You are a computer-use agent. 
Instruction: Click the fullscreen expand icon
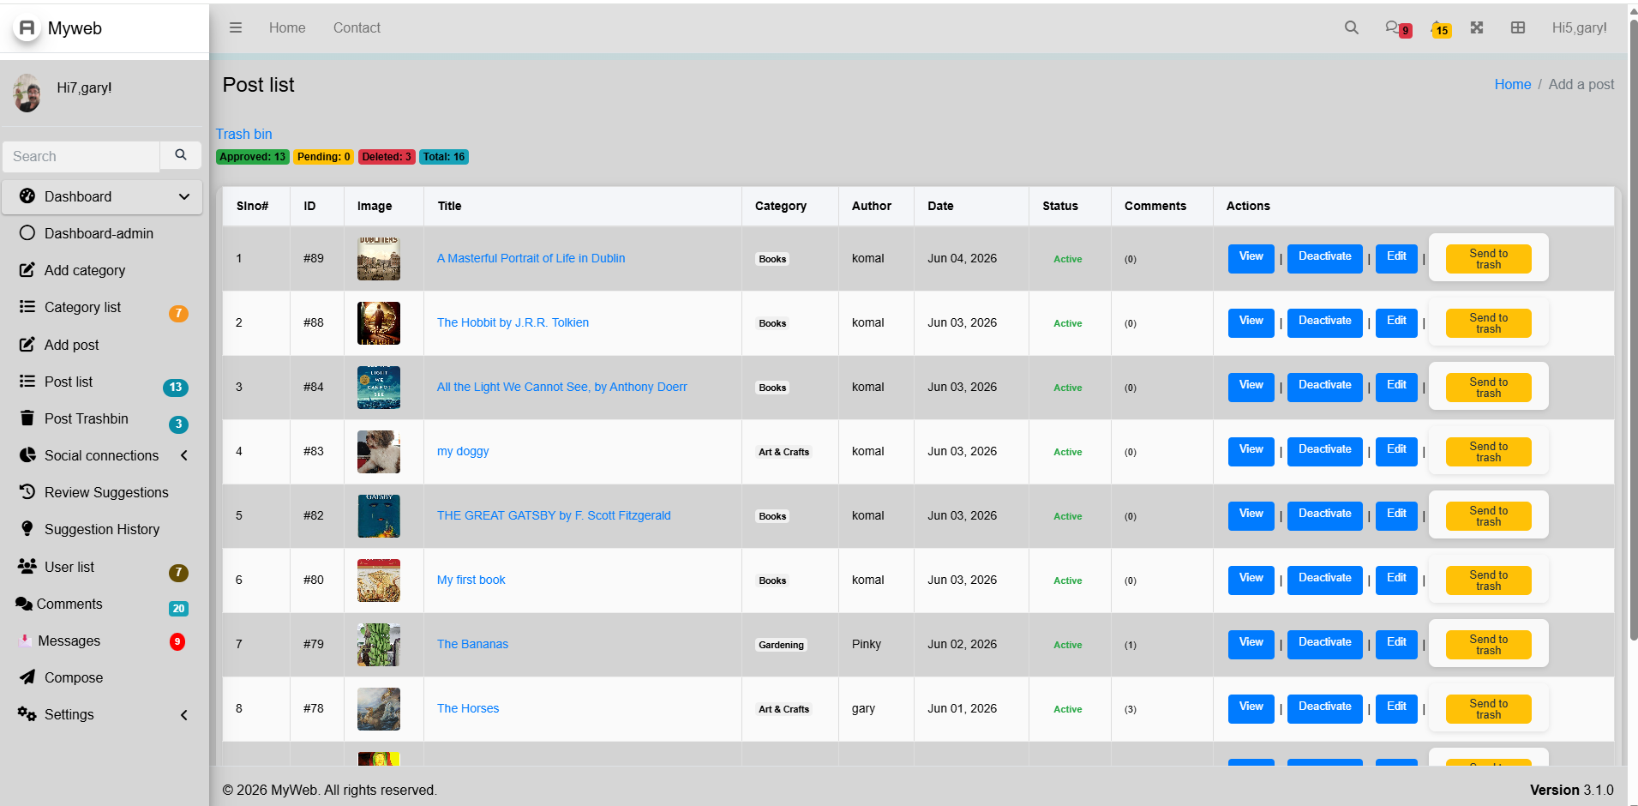tap(1477, 27)
